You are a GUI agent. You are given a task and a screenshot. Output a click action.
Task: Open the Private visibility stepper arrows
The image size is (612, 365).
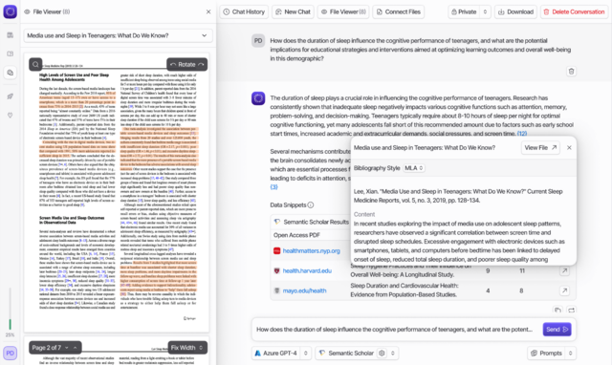coord(485,11)
